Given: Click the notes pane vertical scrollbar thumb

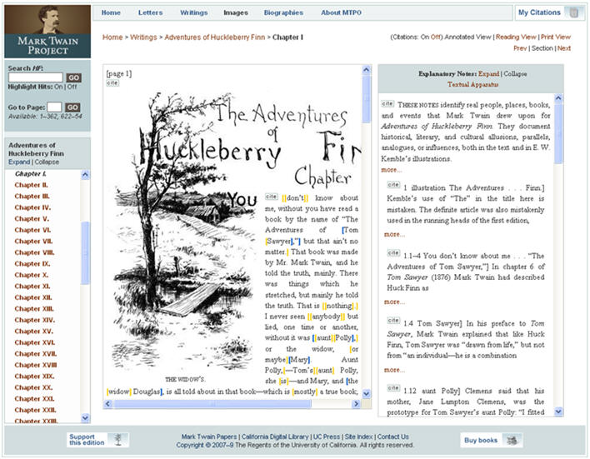Looking at the screenshot, I should [559, 134].
